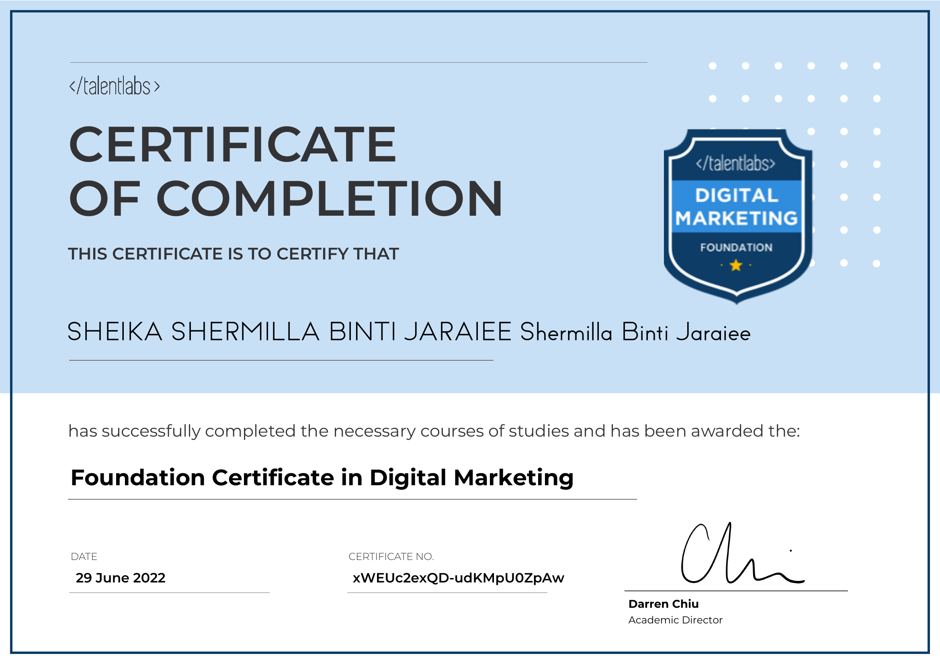Screen dimensions: 940x664
Task: Click the Digital Marketing Foundation shield badge
Action: (x=738, y=217)
